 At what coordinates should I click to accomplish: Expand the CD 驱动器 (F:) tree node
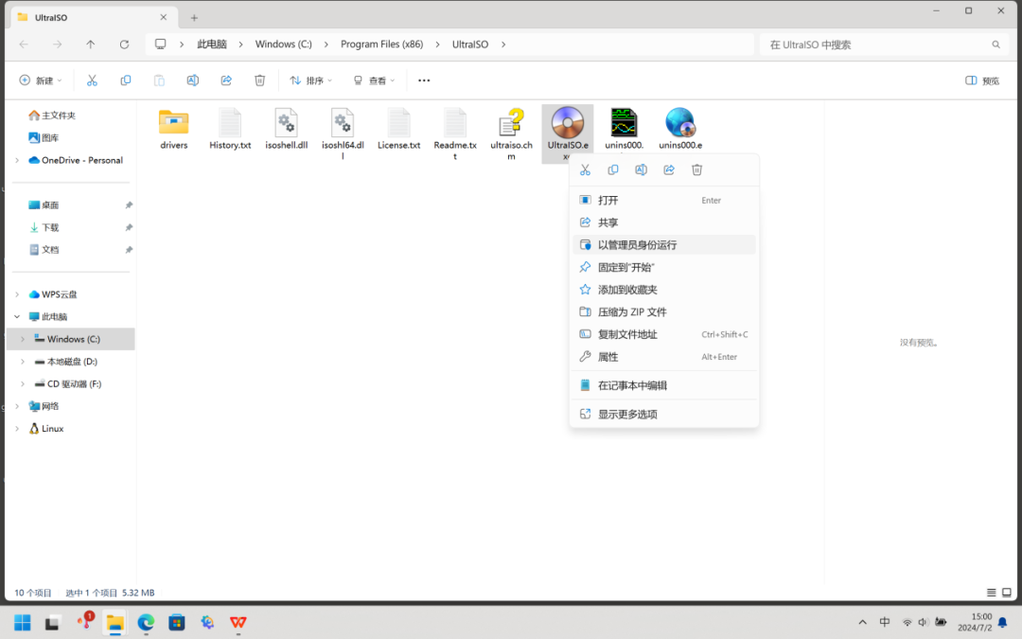pos(23,384)
